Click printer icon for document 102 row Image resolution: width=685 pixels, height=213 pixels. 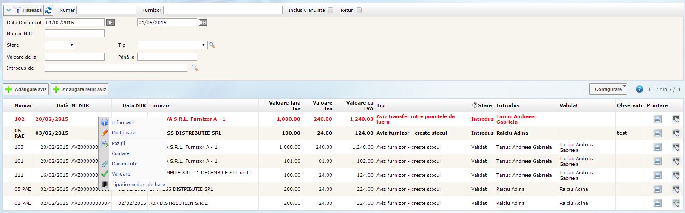coord(657,119)
